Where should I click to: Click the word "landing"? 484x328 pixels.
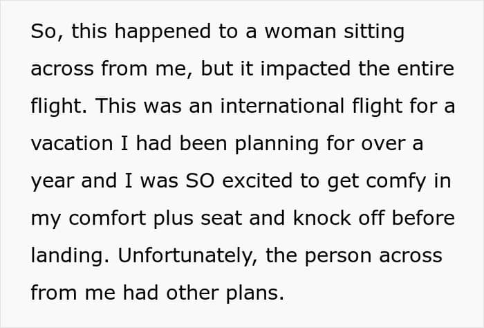coord(70,256)
